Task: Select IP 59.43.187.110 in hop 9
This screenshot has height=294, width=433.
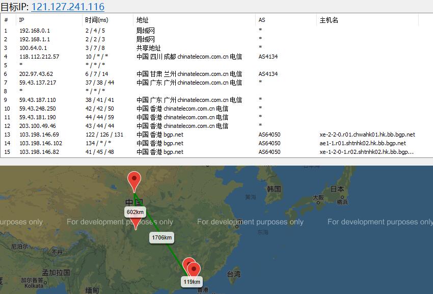Action: point(38,100)
